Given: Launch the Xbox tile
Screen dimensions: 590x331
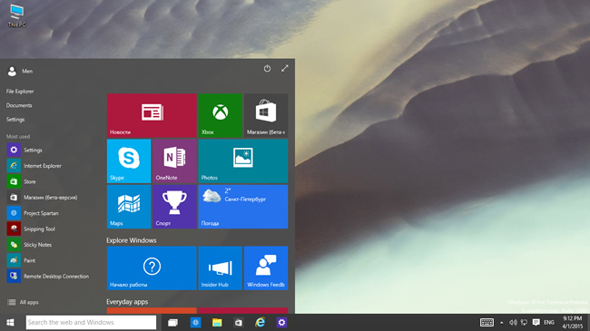Looking at the screenshot, I should pos(221,115).
